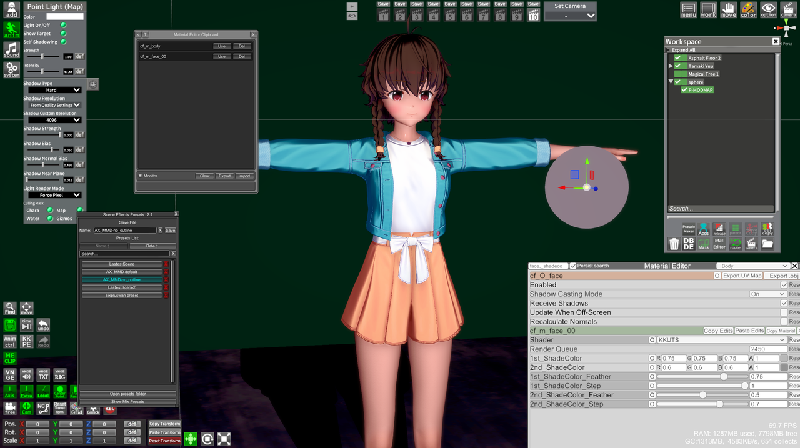
Task: Open the Set Camera dropdown
Action: click(x=570, y=16)
